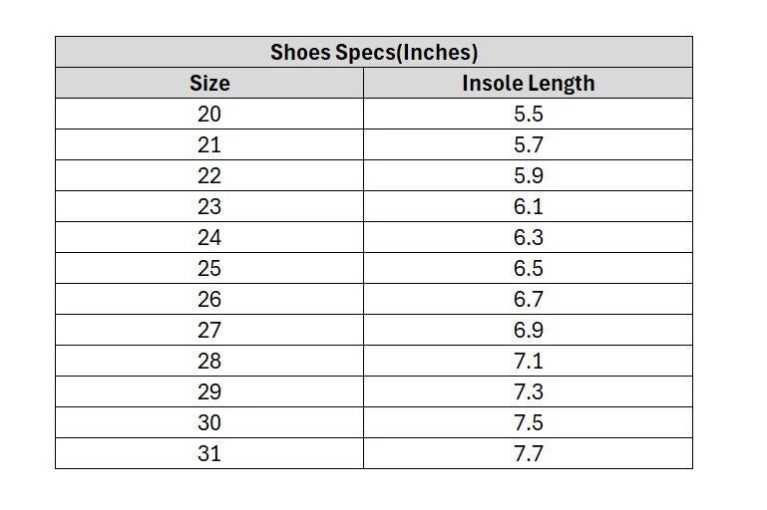767x510 pixels.
Task: Select the Insole Length column header
Action: click(x=529, y=83)
